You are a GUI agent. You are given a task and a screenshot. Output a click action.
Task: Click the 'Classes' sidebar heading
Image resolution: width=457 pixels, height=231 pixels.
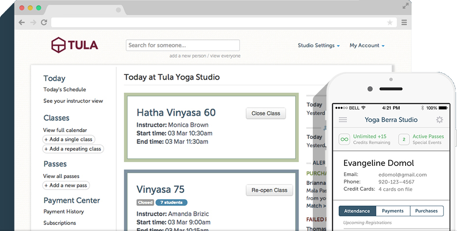[56, 118]
